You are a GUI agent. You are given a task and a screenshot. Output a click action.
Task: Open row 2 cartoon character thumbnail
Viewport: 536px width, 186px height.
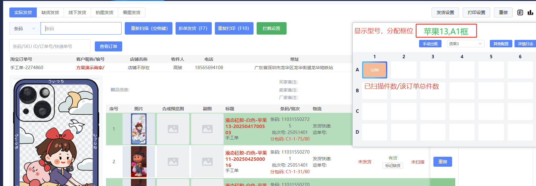pos(139,162)
